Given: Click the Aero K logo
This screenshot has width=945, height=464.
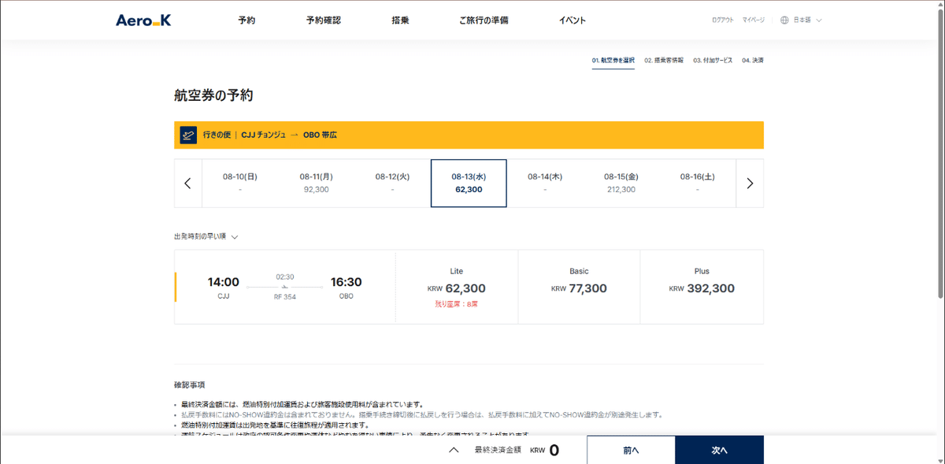Looking at the screenshot, I should tap(143, 20).
